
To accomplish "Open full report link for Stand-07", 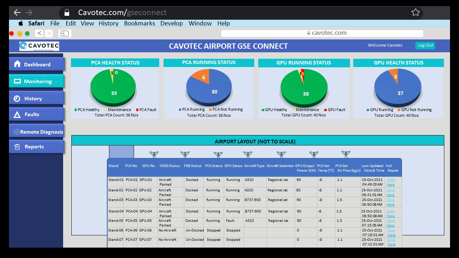I will click(x=391, y=242).
